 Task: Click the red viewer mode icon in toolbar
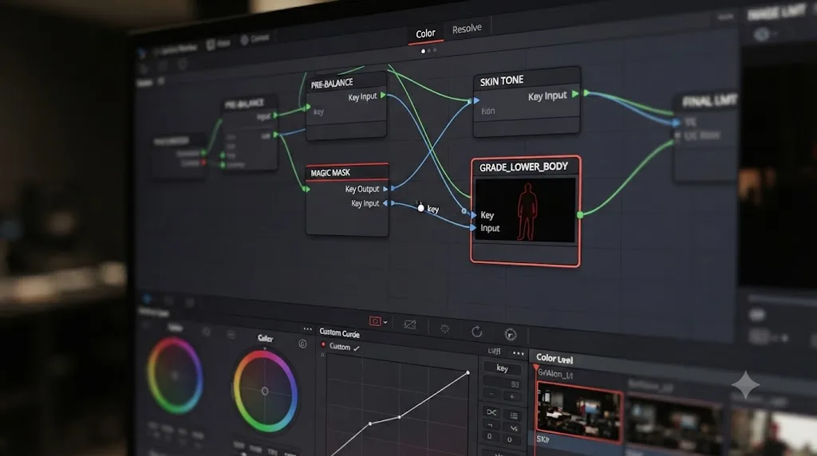pyautogui.click(x=375, y=321)
